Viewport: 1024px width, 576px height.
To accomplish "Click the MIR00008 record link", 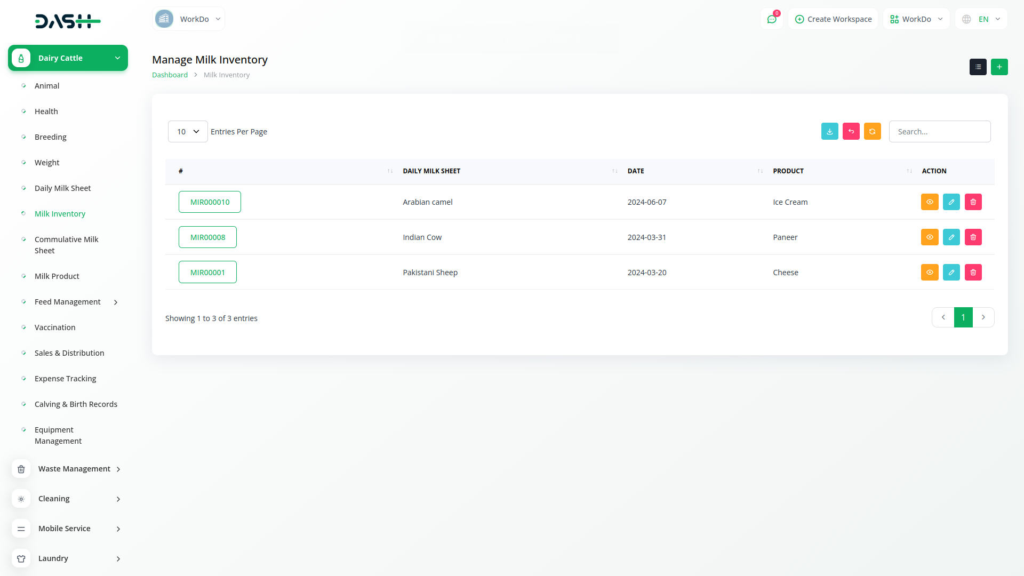I will (207, 237).
